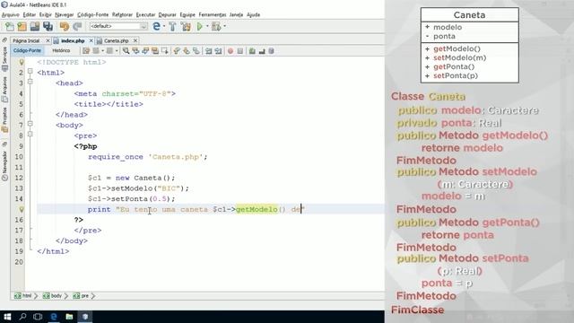574x323 pixels.
Task: Run the project with green play icon
Action: (199, 26)
